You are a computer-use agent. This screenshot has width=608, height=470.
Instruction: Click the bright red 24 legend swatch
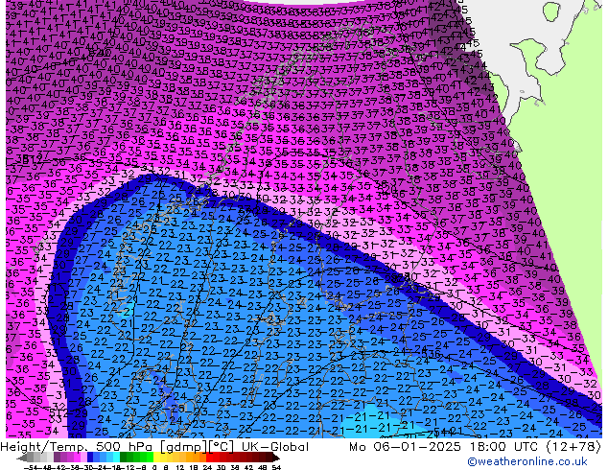click(210, 457)
